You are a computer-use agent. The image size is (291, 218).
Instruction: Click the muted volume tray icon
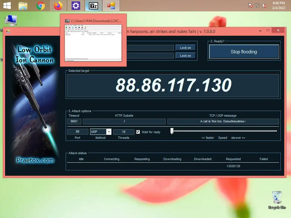[264, 6]
